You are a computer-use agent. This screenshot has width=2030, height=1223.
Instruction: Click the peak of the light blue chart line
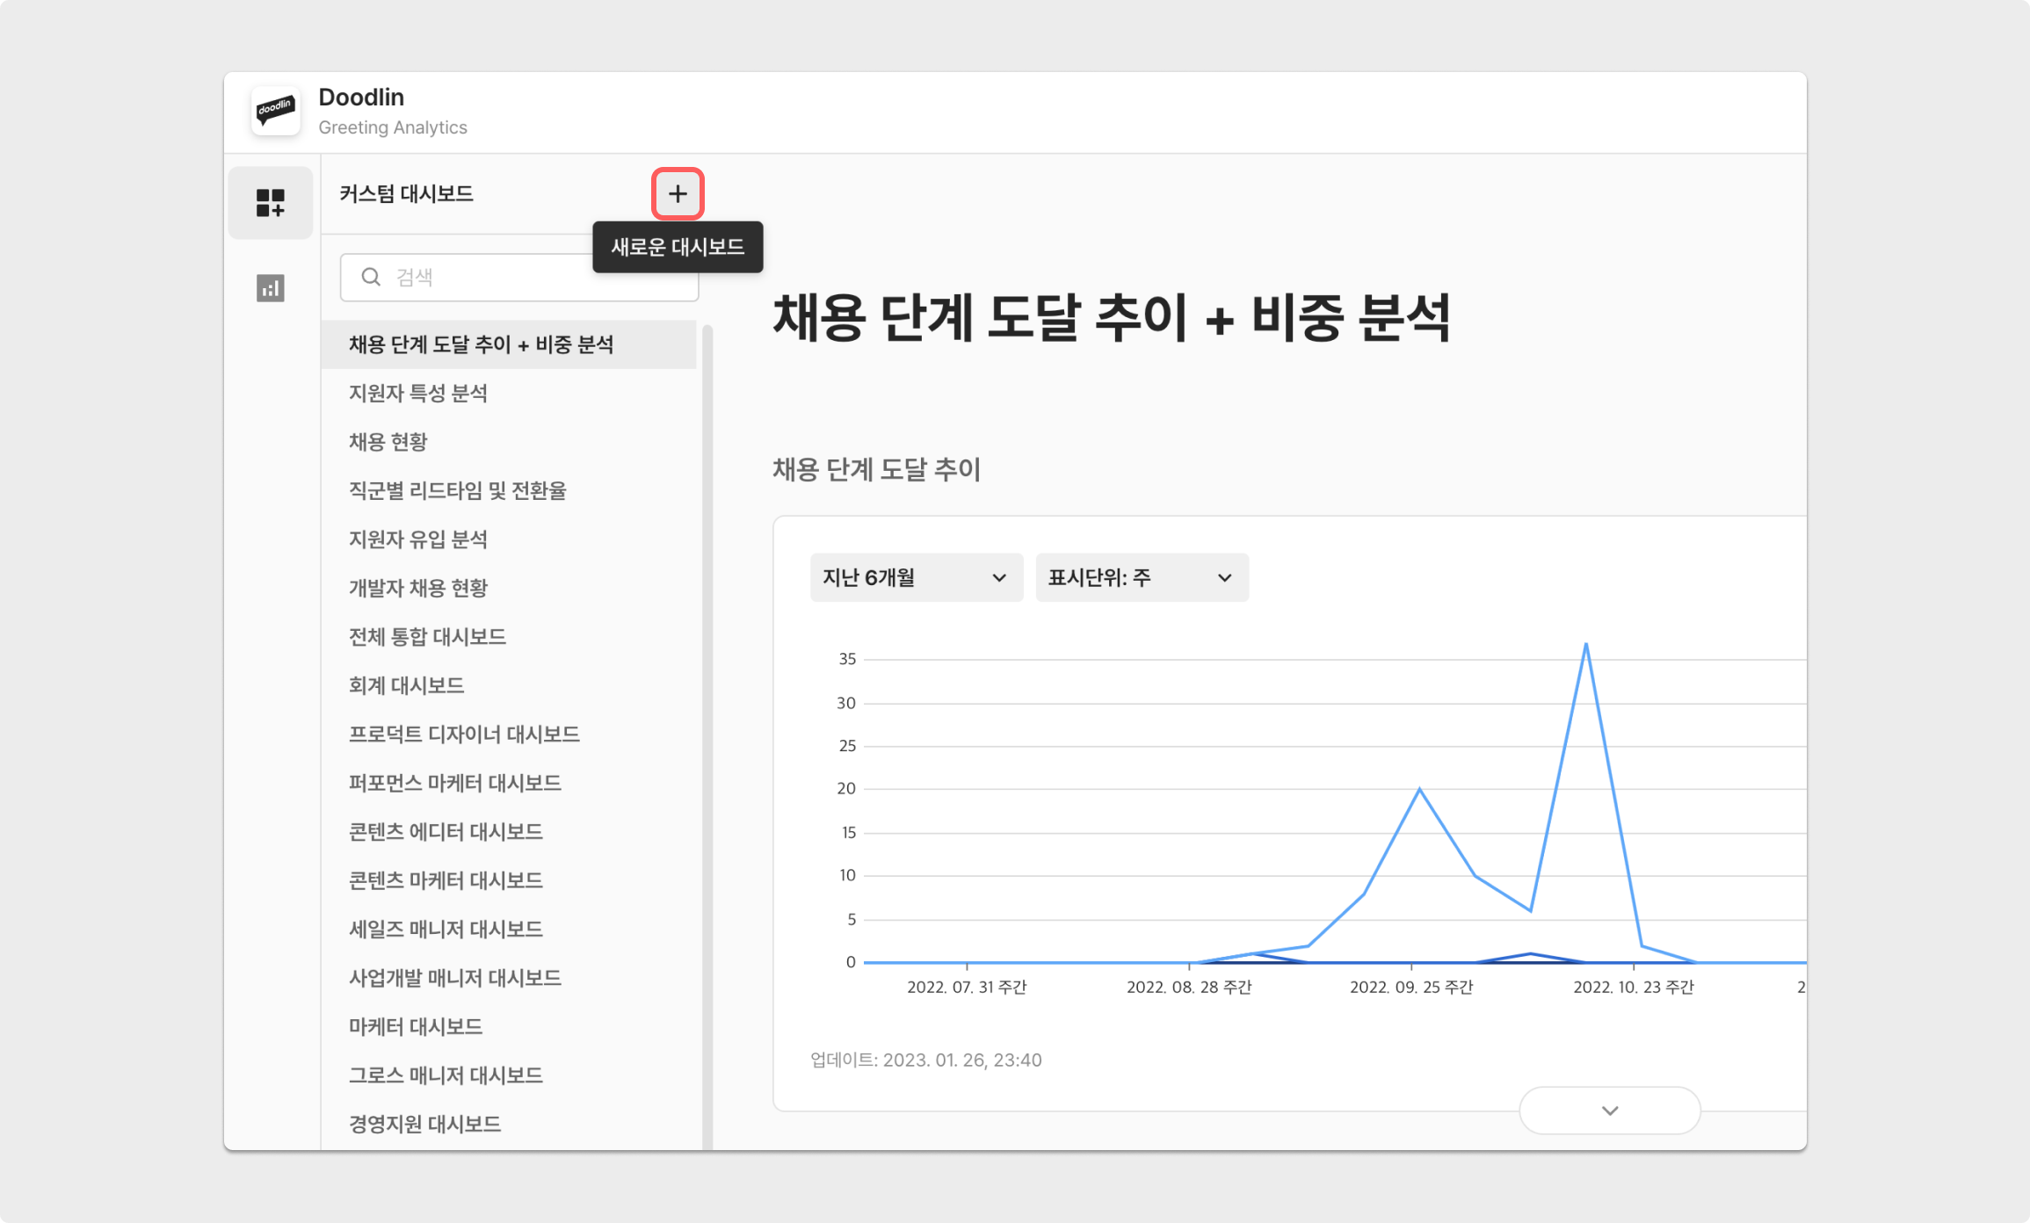(x=1585, y=645)
